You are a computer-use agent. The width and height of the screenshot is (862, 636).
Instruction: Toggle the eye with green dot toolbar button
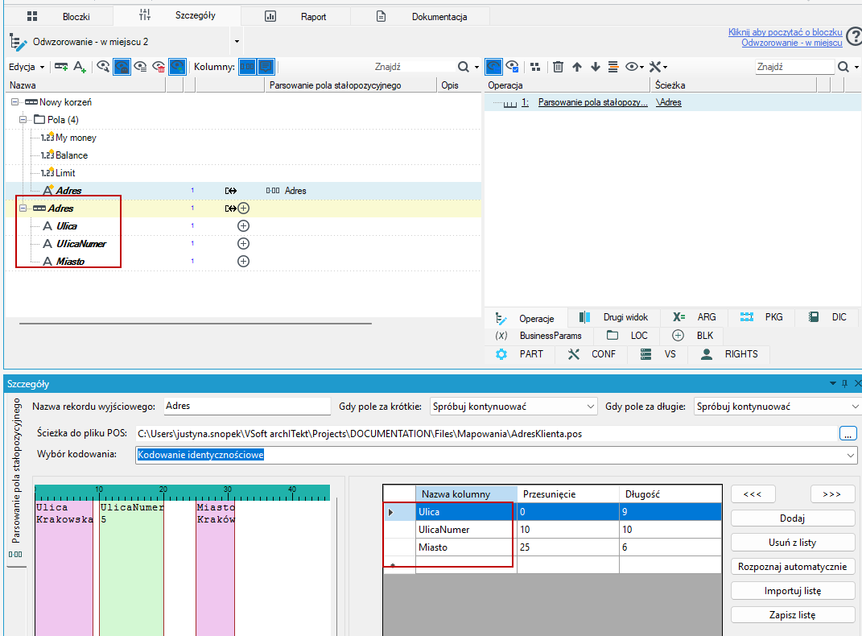[177, 67]
